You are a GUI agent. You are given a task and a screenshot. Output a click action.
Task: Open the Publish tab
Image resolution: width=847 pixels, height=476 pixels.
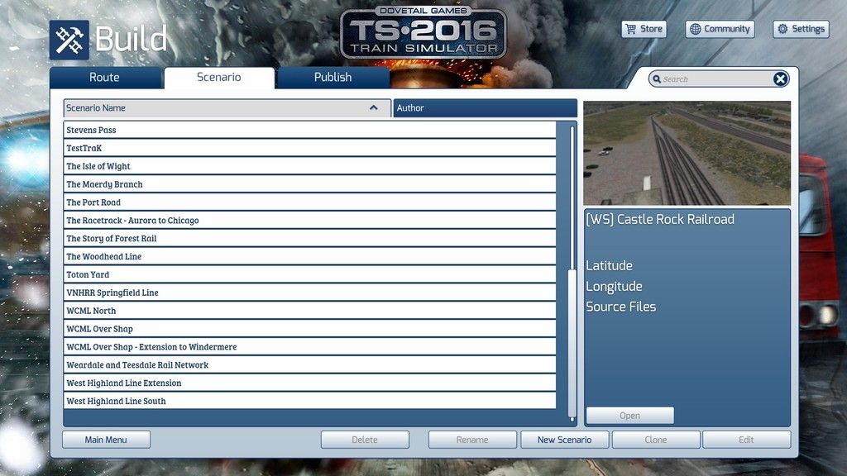(x=333, y=77)
